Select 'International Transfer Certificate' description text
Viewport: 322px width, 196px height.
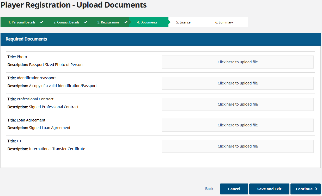[57, 149]
